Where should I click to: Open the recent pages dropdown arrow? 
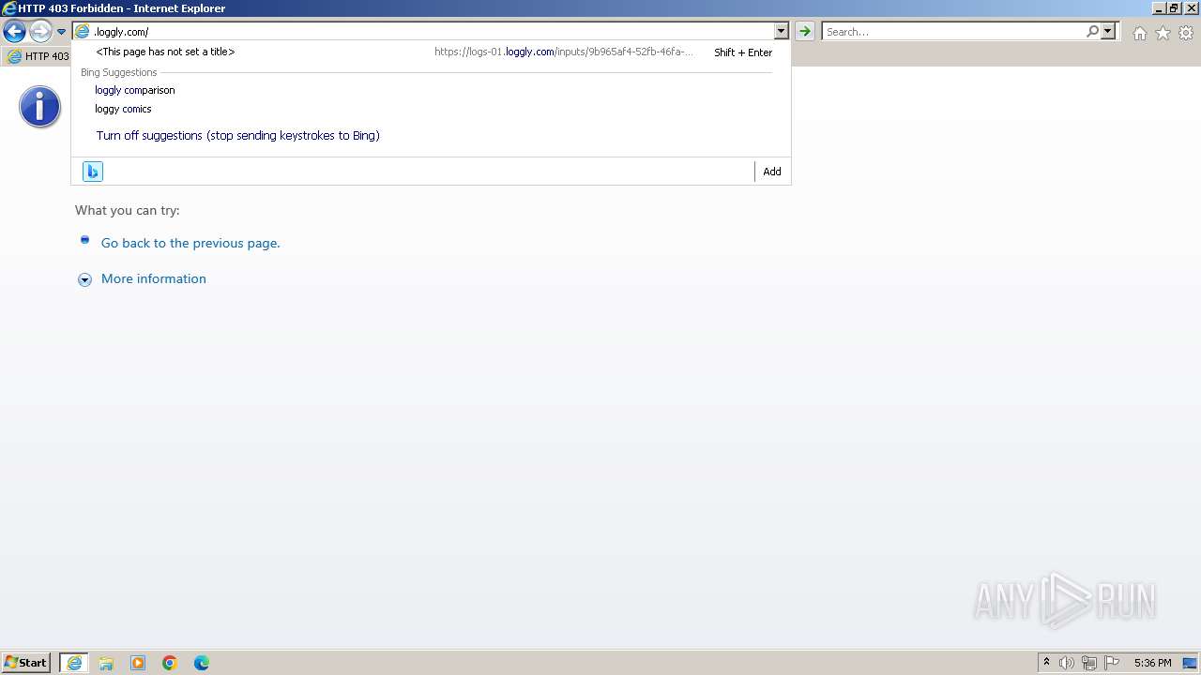click(x=61, y=32)
